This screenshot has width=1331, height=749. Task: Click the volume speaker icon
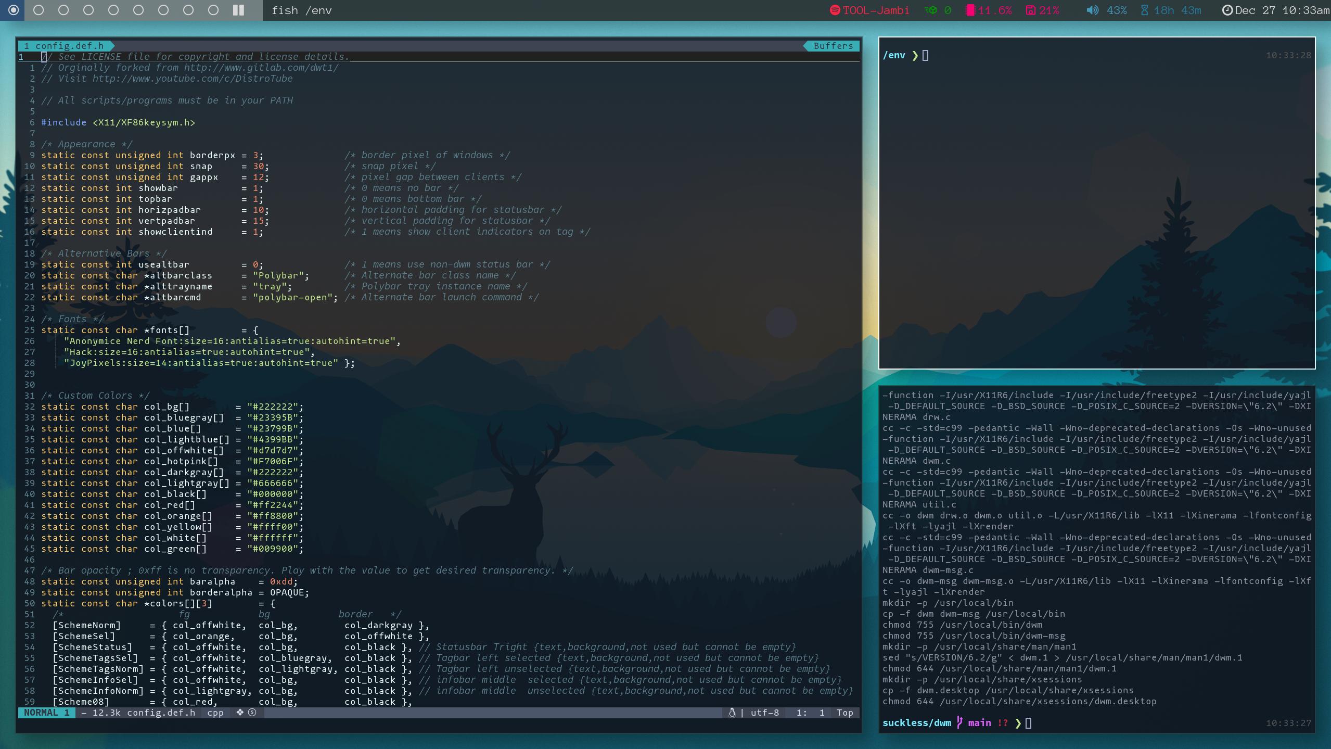point(1092,10)
